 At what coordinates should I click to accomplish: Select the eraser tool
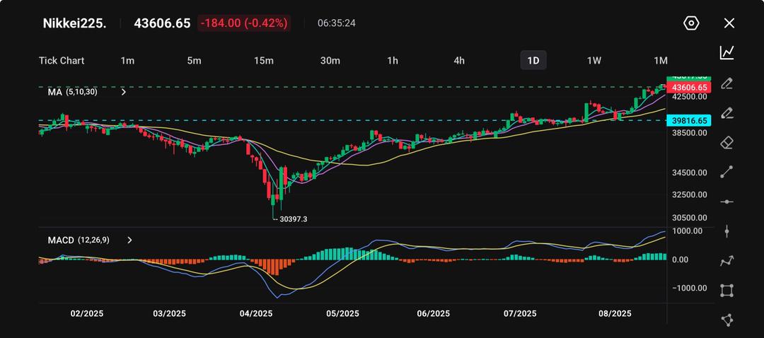(x=727, y=143)
